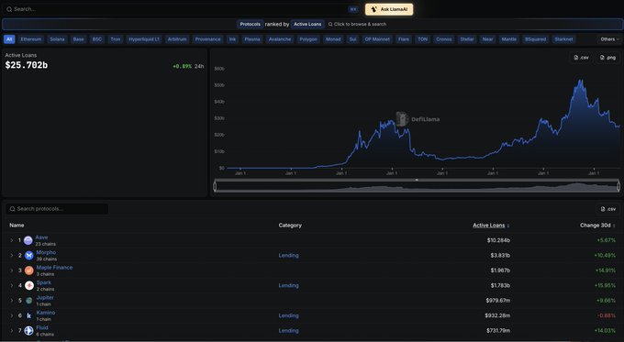Expand the Aave row

(12, 240)
